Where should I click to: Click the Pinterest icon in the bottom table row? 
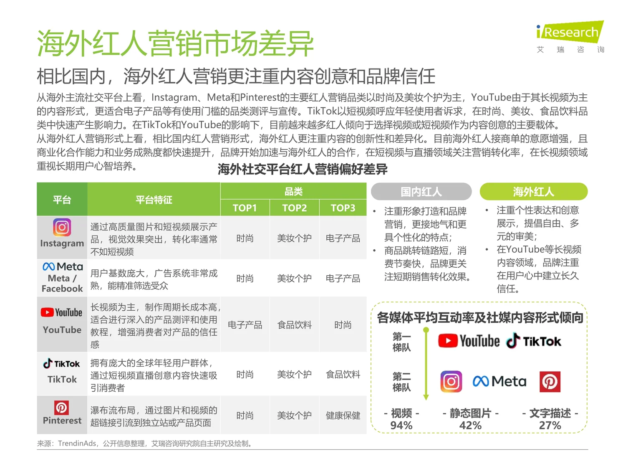(x=61, y=408)
